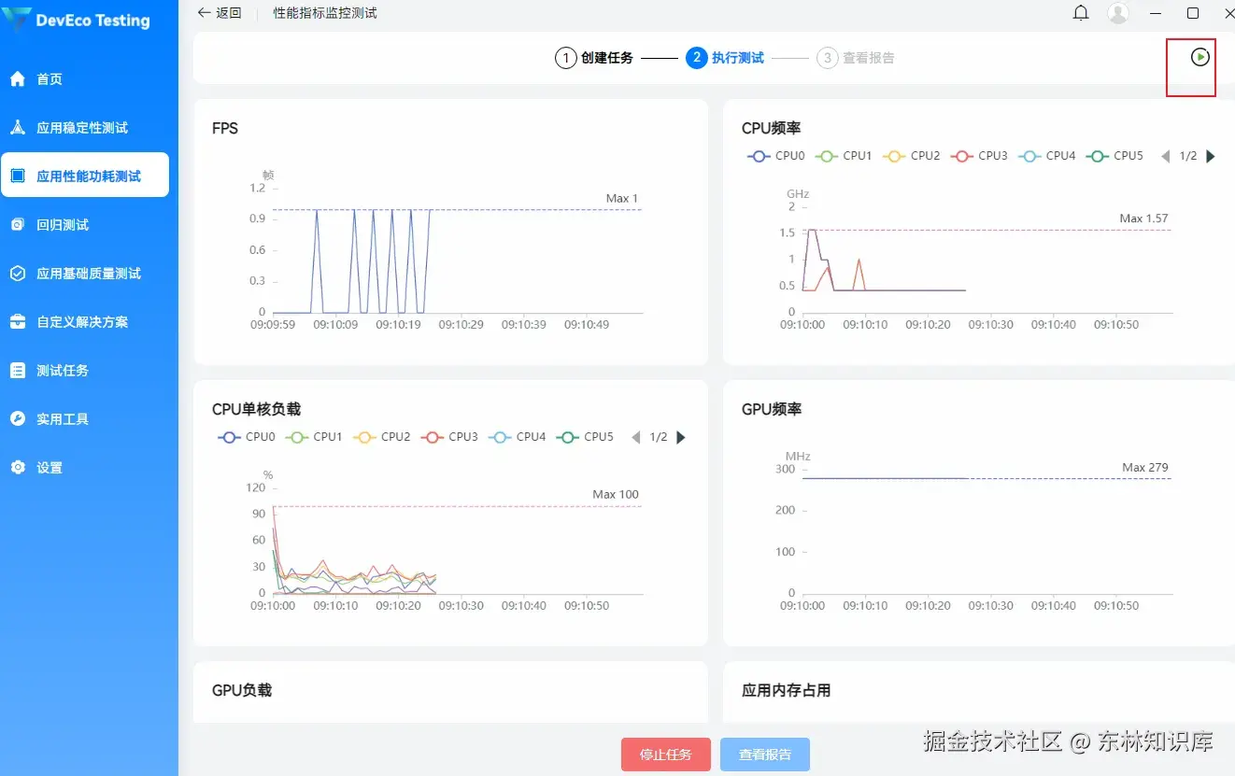Toggle CPU3 series in CPU频率 legend
Viewport: 1235px width, 776px height.
pyautogui.click(x=980, y=156)
